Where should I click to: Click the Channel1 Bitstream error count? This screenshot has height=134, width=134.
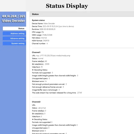(46, 81)
